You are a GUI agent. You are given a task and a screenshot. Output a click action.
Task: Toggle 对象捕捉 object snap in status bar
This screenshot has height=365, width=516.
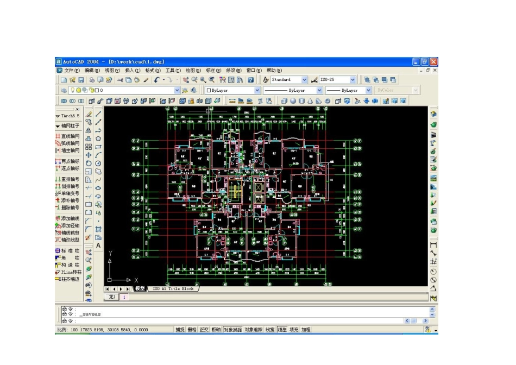(x=232, y=330)
